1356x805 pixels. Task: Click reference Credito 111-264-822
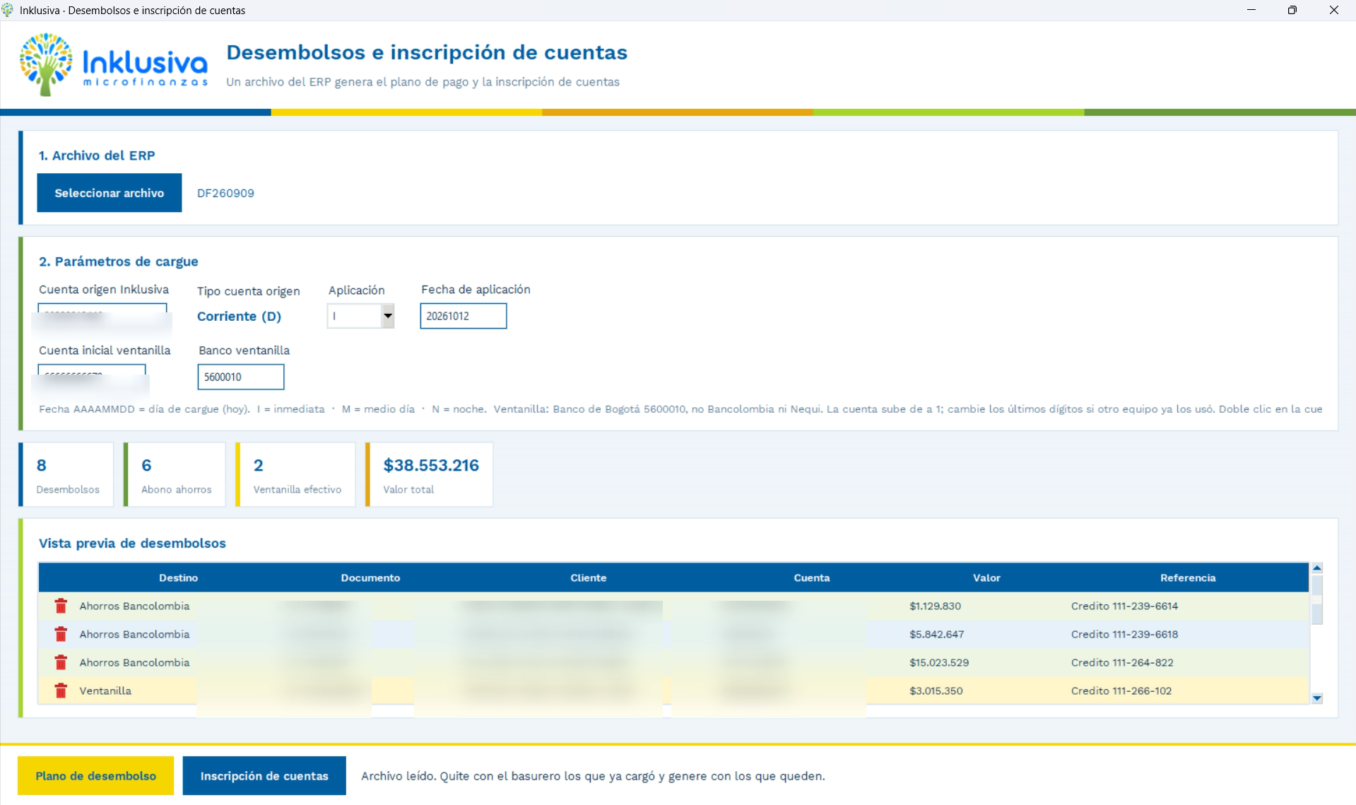point(1122,662)
